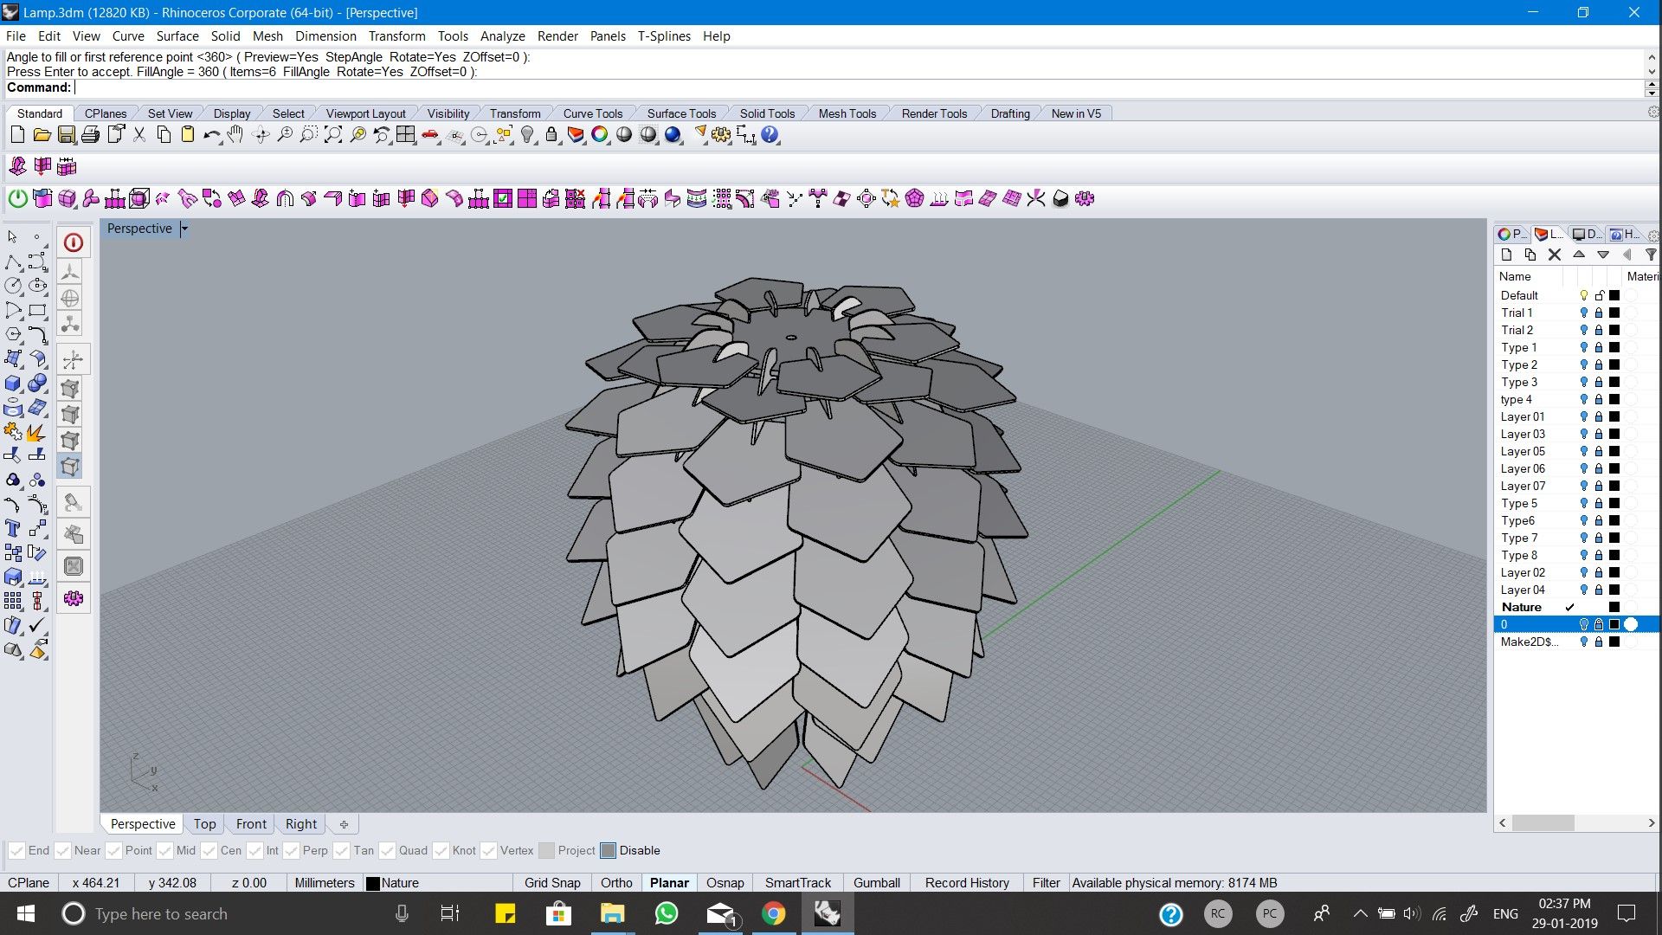Open the Millimeters units status box
Viewport: 1662px width, 935px height.
(324, 883)
